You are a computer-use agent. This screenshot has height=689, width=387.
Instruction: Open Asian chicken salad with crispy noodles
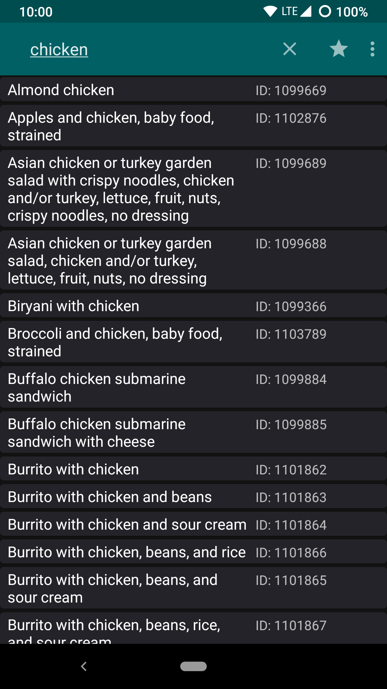[193, 189]
